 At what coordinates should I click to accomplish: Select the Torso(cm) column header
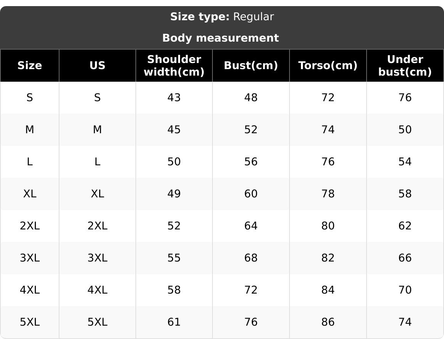[328, 66]
